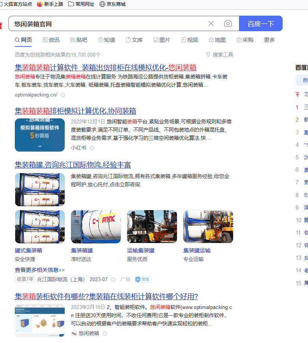Open the packing software screenshot thumbnail
Viewport: 308px width, 343px height.
(40, 320)
